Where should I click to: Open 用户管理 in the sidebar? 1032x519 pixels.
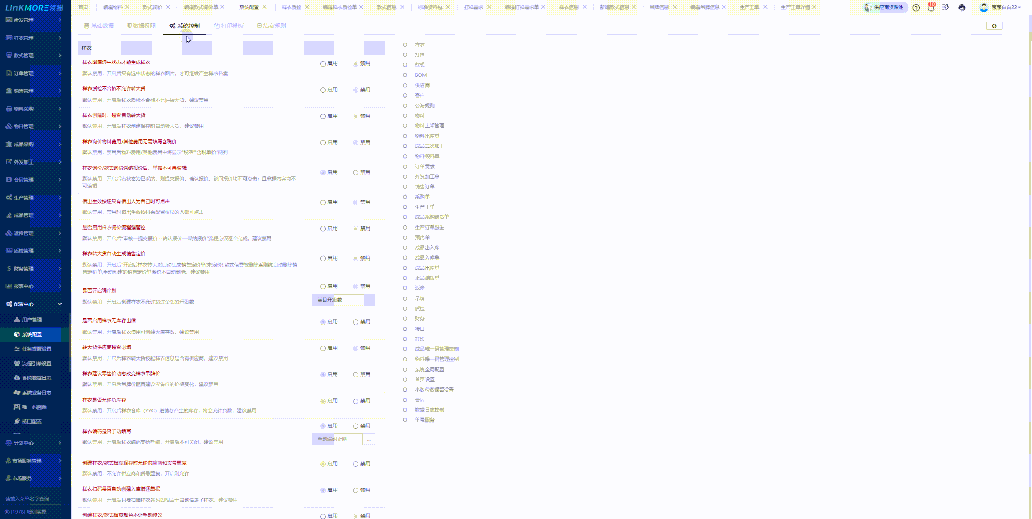[32, 320]
